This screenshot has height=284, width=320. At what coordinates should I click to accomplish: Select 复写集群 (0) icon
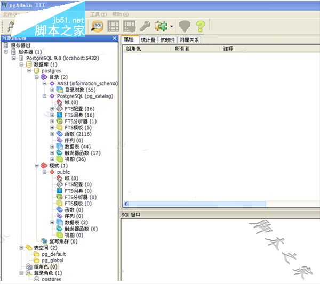point(44,241)
